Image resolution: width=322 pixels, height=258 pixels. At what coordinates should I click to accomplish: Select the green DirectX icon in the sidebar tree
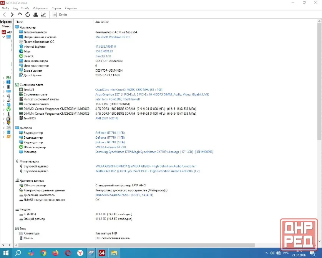point(8,109)
